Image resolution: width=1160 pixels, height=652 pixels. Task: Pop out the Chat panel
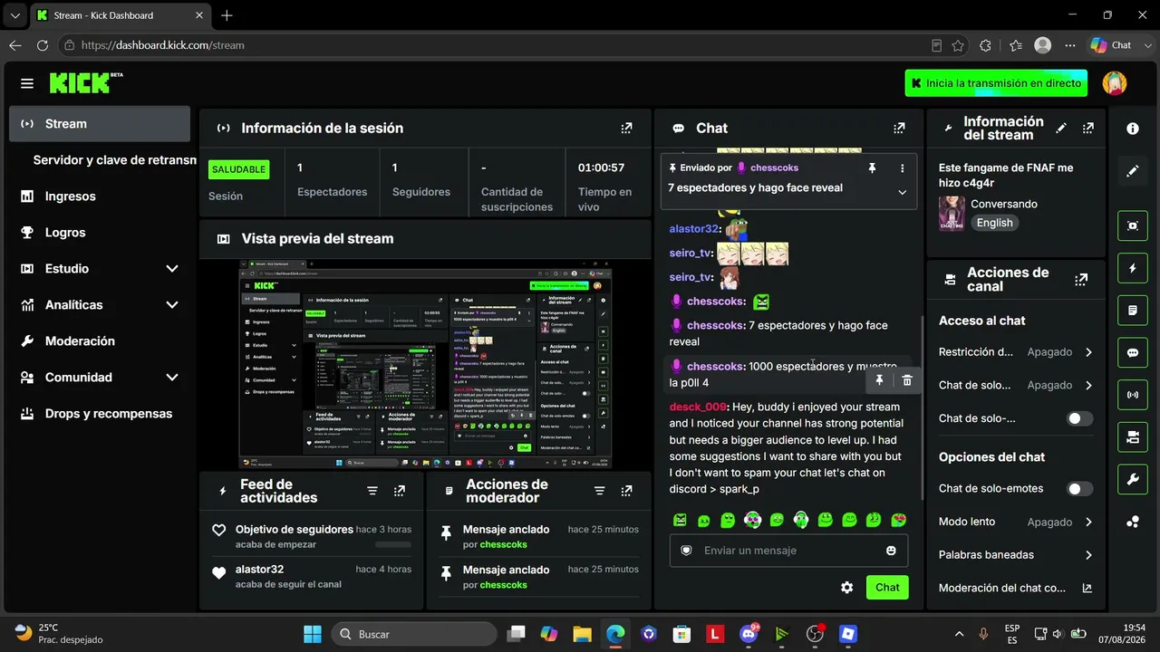click(899, 129)
